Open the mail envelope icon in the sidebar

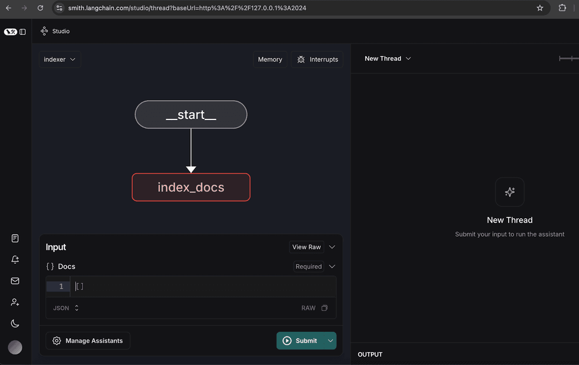coord(14,280)
